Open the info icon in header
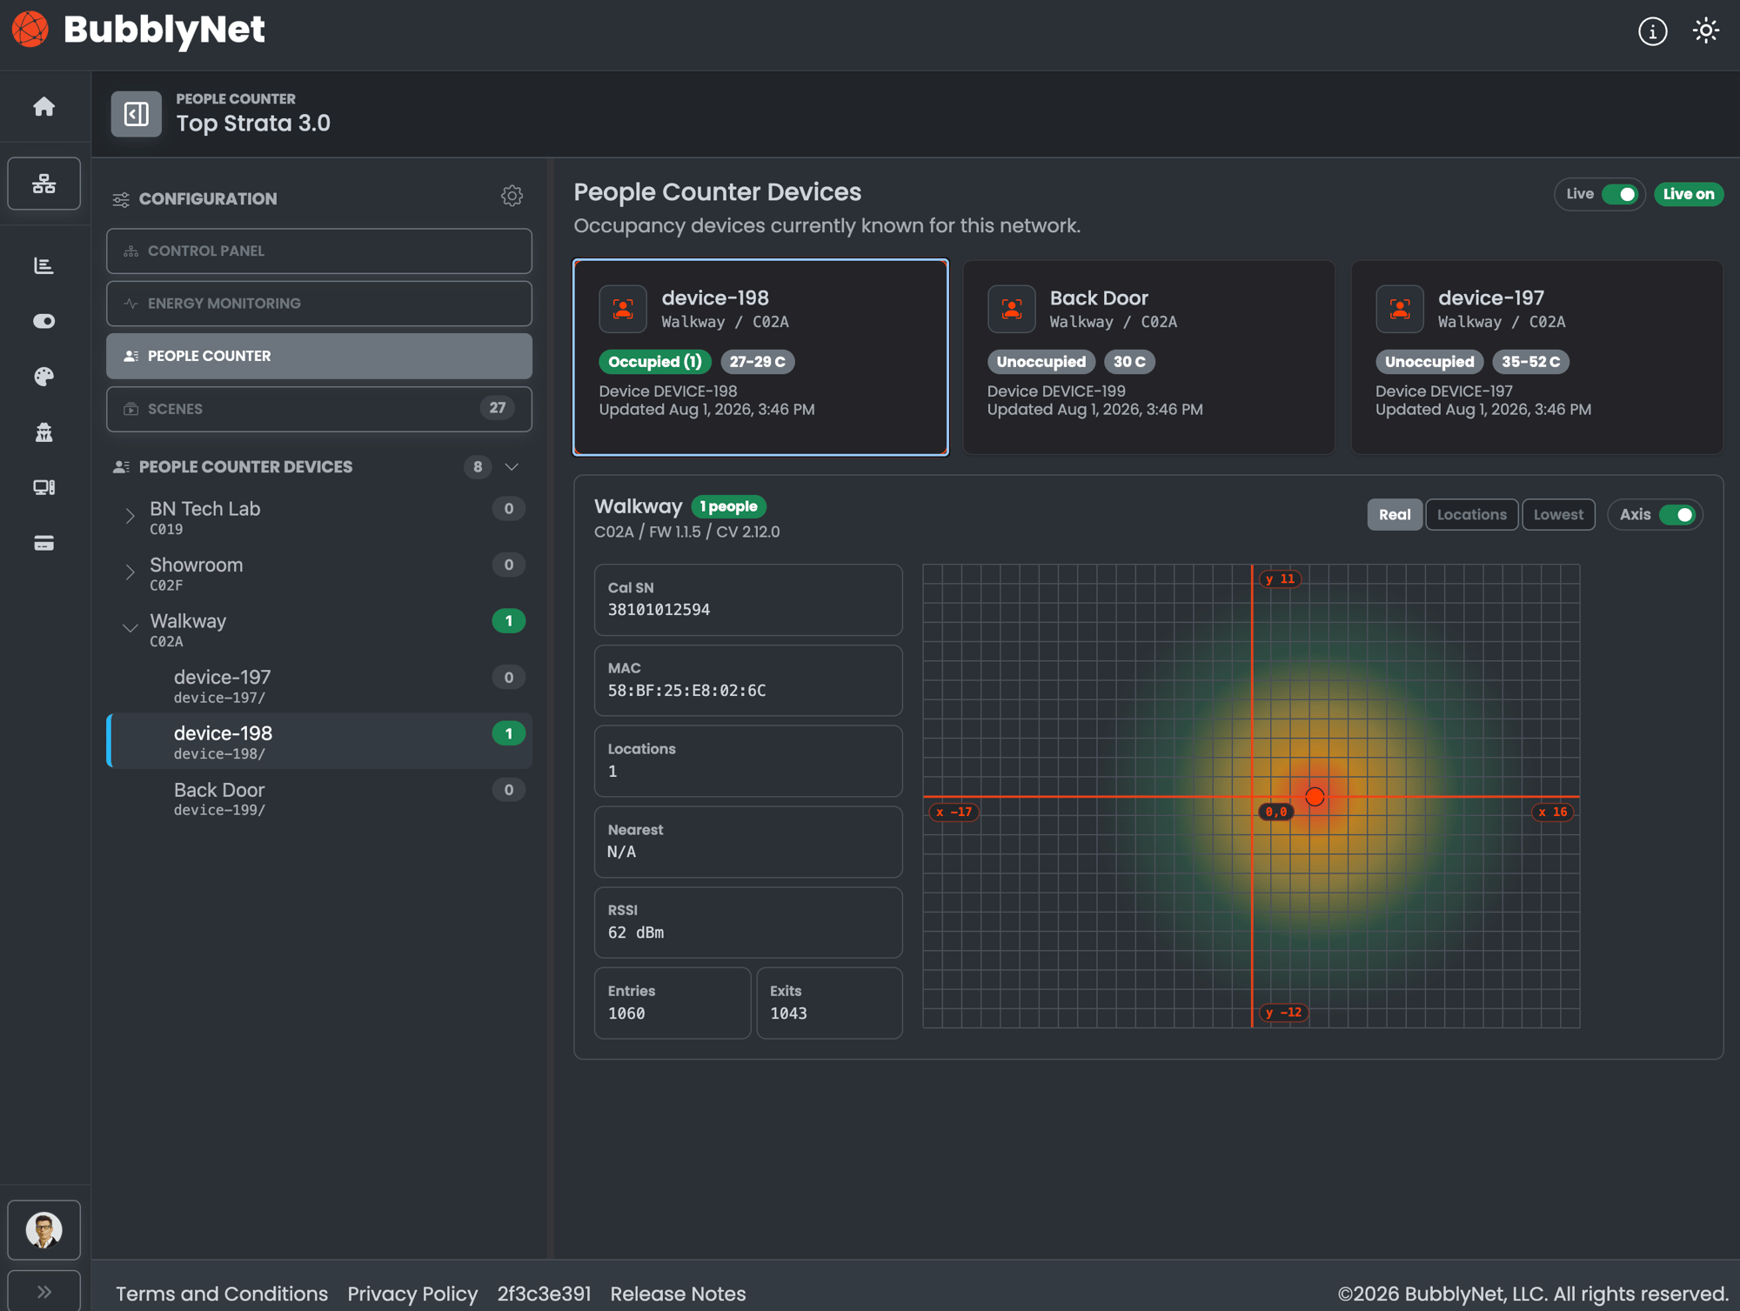This screenshot has height=1311, width=1740. pos(1652,31)
